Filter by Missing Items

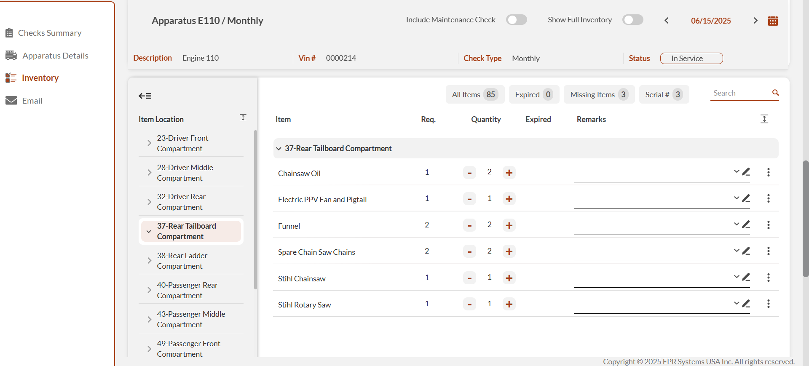pyautogui.click(x=599, y=95)
